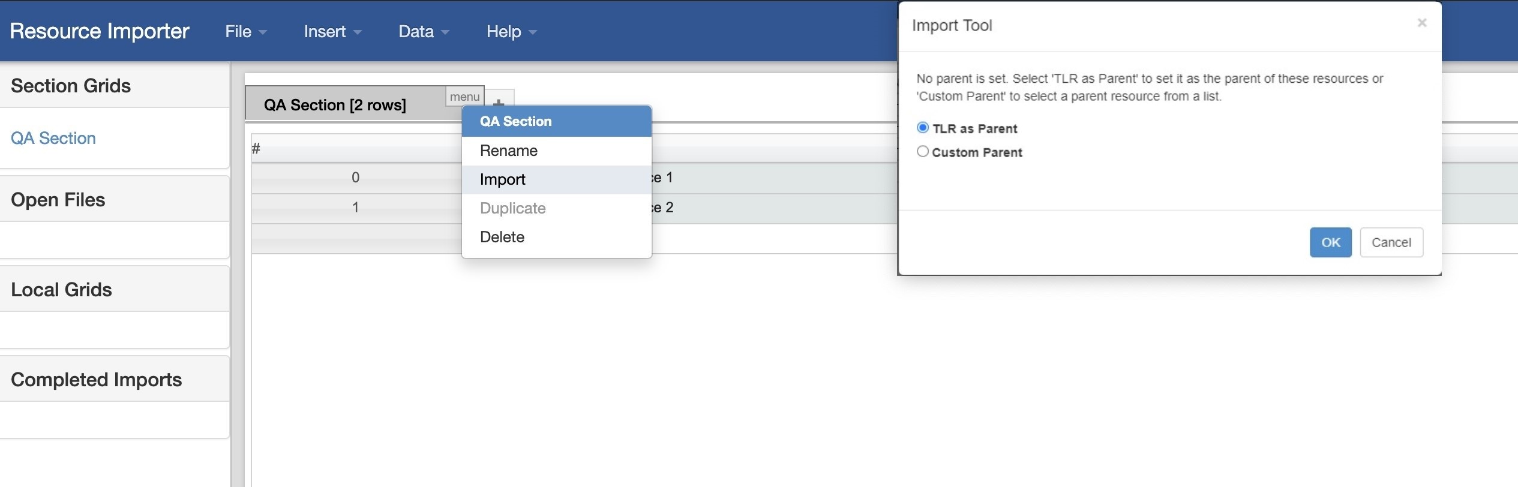The width and height of the screenshot is (1518, 487).
Task: Click Delete in the context menu
Action: pos(502,237)
